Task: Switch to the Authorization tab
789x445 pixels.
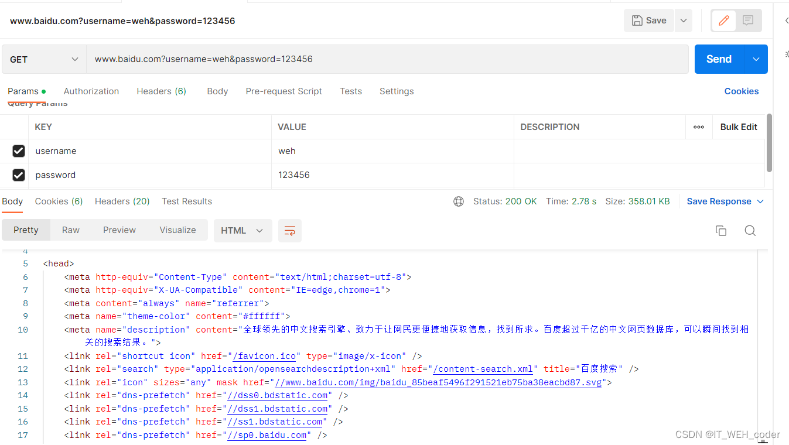Action: [91, 91]
